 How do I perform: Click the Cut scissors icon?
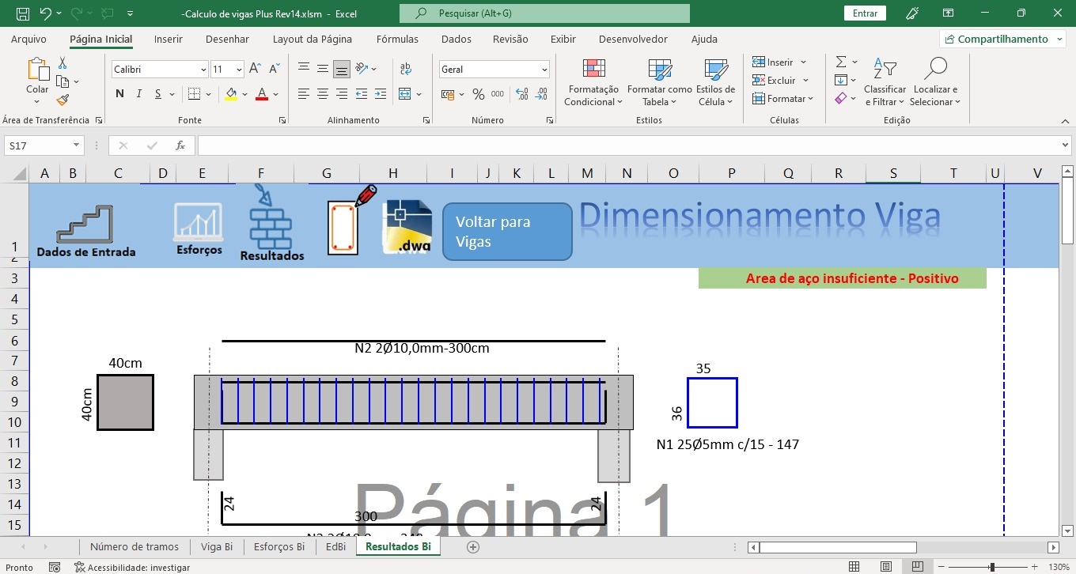pyautogui.click(x=63, y=63)
